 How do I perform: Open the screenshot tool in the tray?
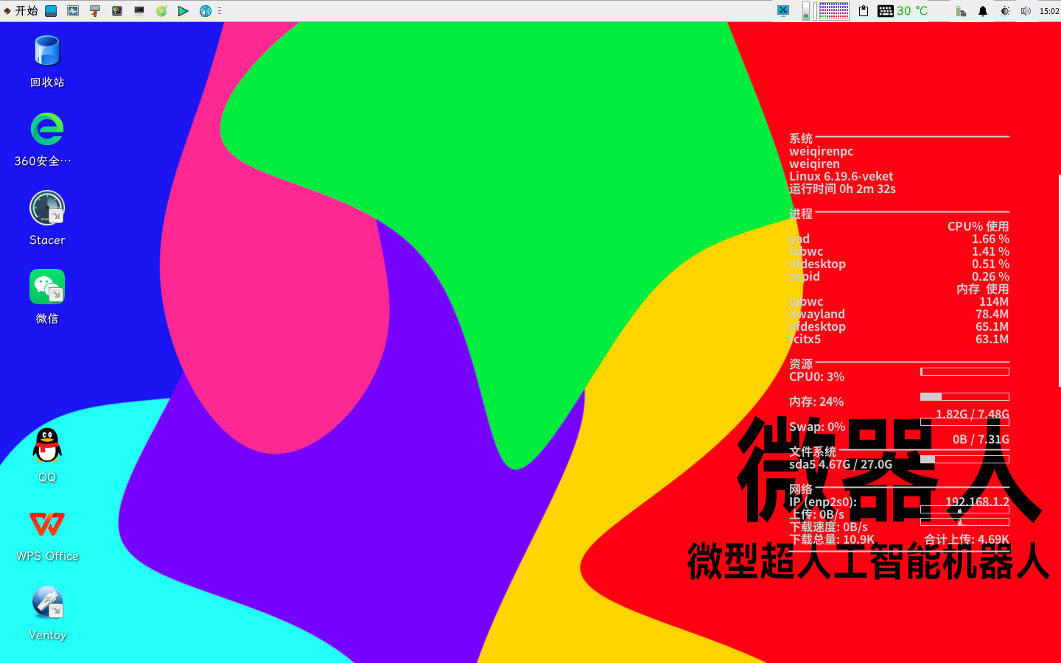tap(783, 11)
